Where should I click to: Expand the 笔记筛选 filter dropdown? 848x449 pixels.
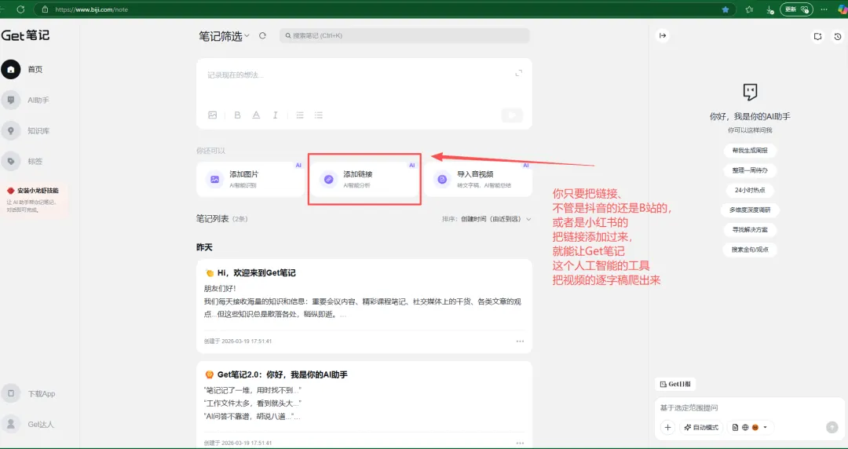[224, 35]
